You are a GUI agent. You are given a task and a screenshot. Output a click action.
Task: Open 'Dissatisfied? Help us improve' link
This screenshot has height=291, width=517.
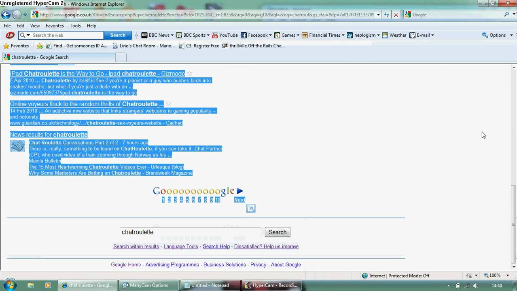click(266, 247)
